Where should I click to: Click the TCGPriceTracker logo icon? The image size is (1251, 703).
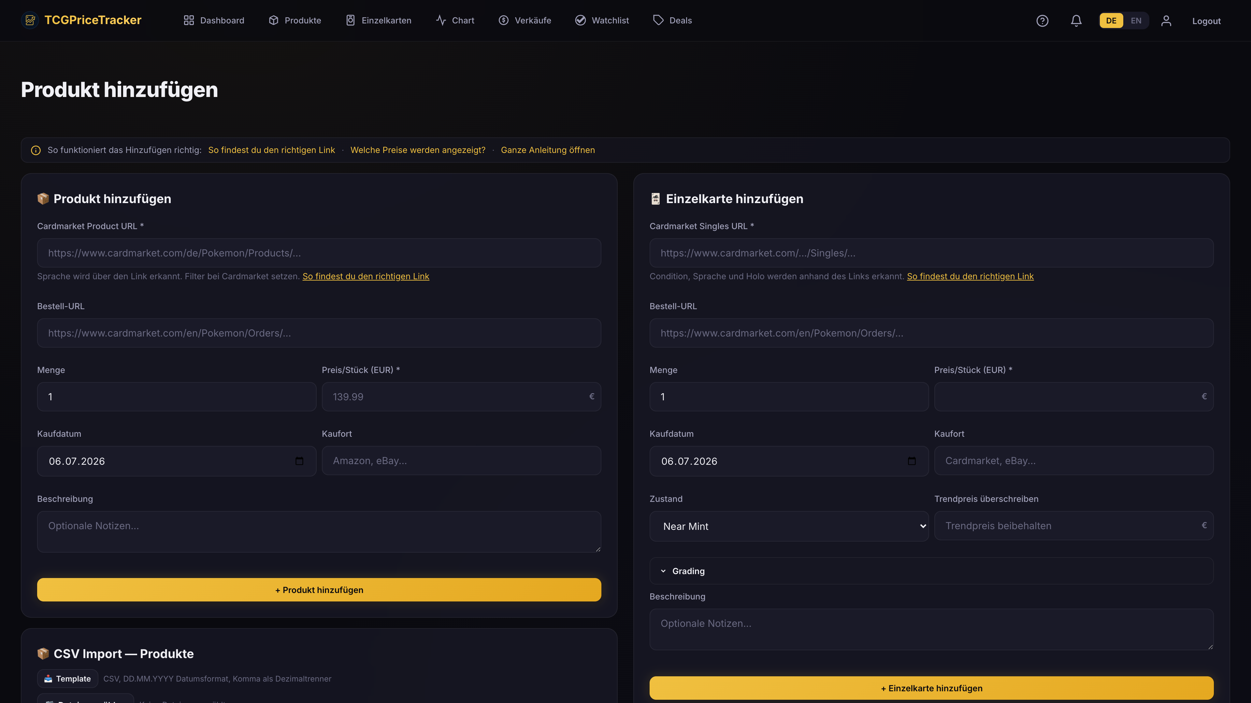[x=30, y=20]
